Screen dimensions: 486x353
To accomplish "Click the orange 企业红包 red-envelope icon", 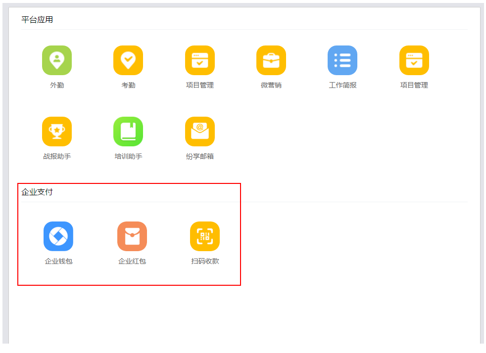I will pyautogui.click(x=132, y=236).
